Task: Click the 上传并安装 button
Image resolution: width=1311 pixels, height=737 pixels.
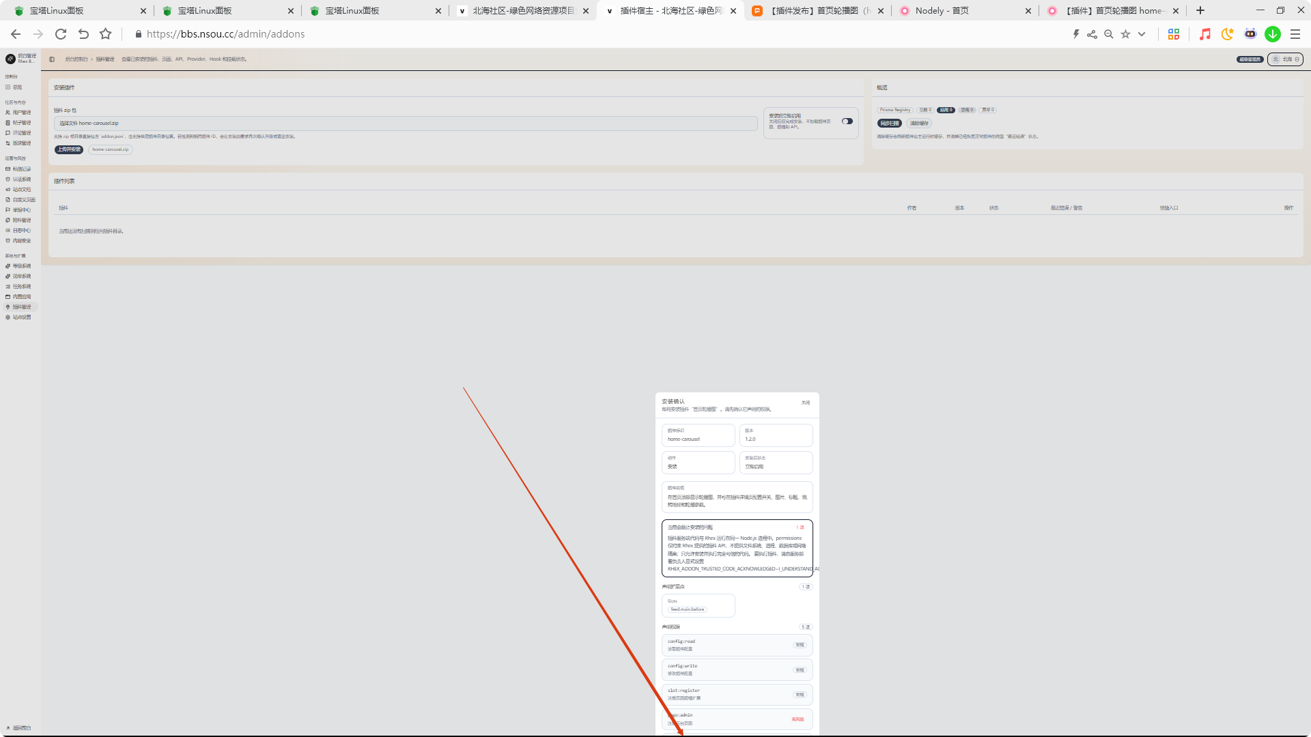Action: (69, 149)
